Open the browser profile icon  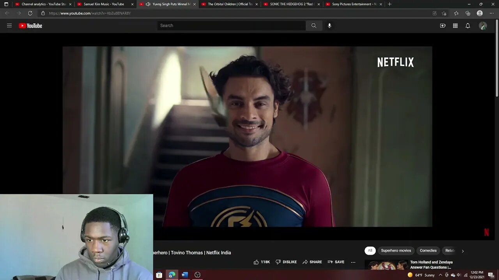480,13
